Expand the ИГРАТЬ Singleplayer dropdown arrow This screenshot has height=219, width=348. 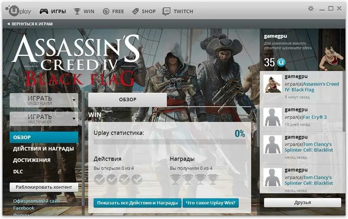pos(74,100)
